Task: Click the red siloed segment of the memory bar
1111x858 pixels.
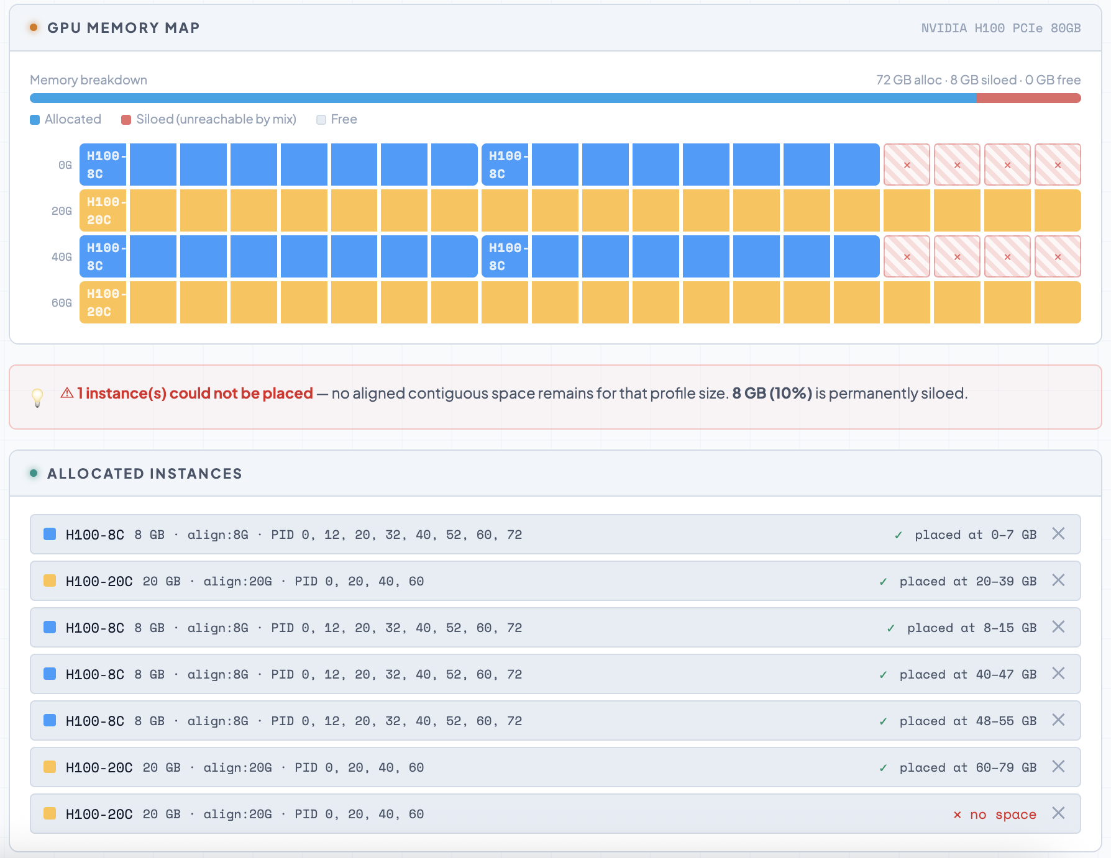Action: pos(1028,98)
